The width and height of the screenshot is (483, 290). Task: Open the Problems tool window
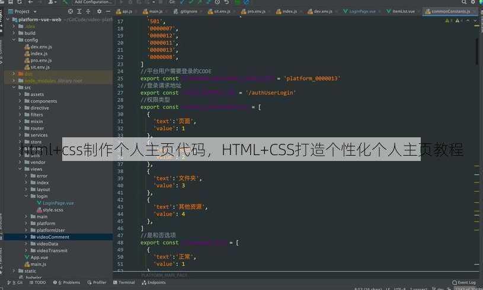coord(66,282)
